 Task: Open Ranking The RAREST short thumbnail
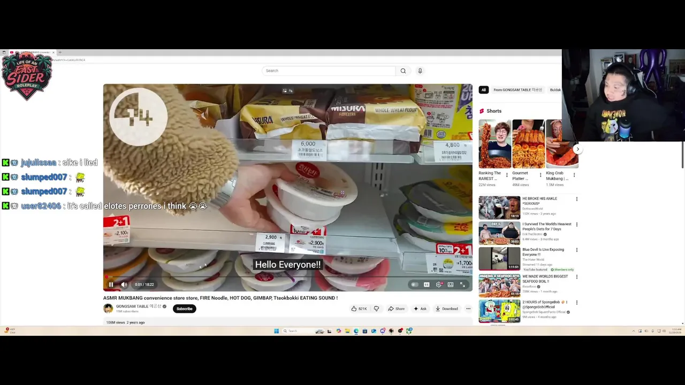coord(494,144)
